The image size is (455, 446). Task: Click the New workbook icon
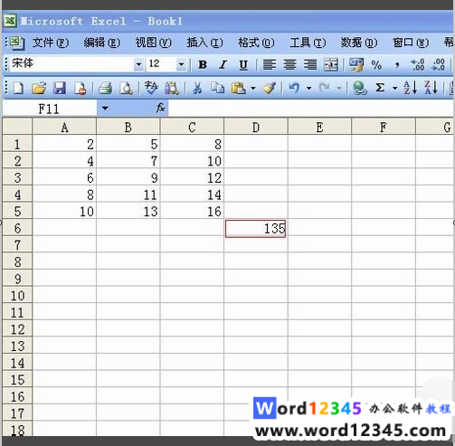coord(18,88)
